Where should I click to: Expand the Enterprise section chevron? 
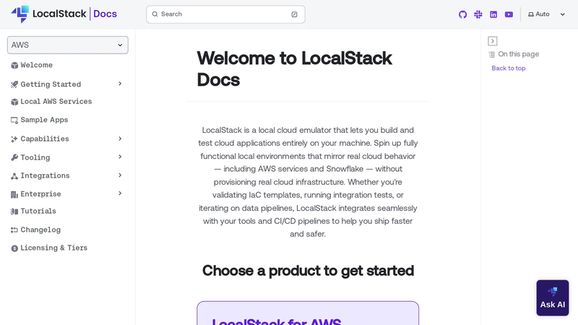point(120,193)
